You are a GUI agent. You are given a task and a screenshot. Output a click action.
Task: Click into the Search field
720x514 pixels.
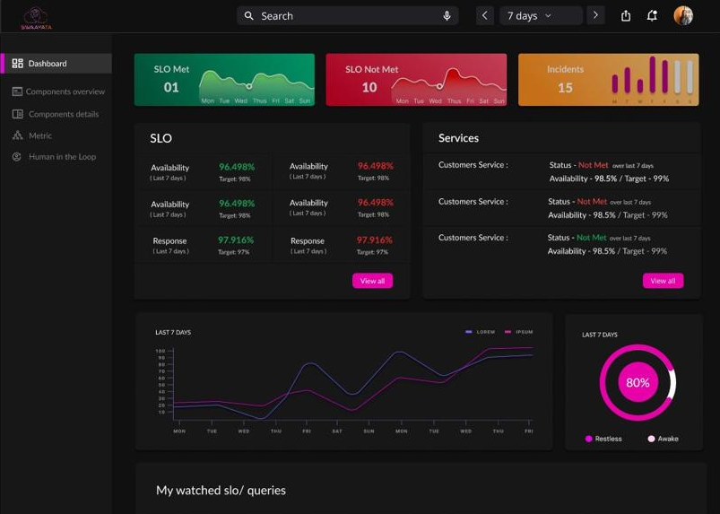[x=348, y=15]
